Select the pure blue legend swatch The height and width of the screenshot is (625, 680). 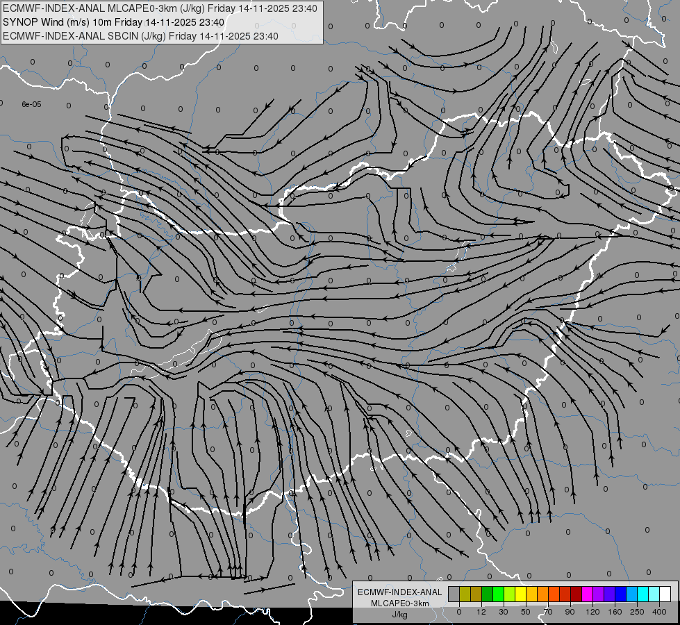[x=620, y=594]
